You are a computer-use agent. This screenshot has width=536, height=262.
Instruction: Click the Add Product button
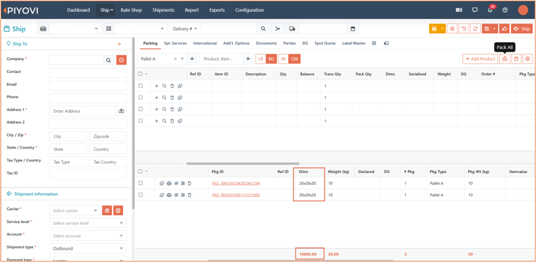click(x=479, y=59)
